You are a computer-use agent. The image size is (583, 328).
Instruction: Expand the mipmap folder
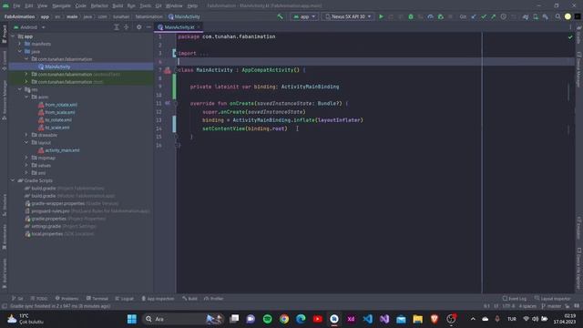click(26, 158)
